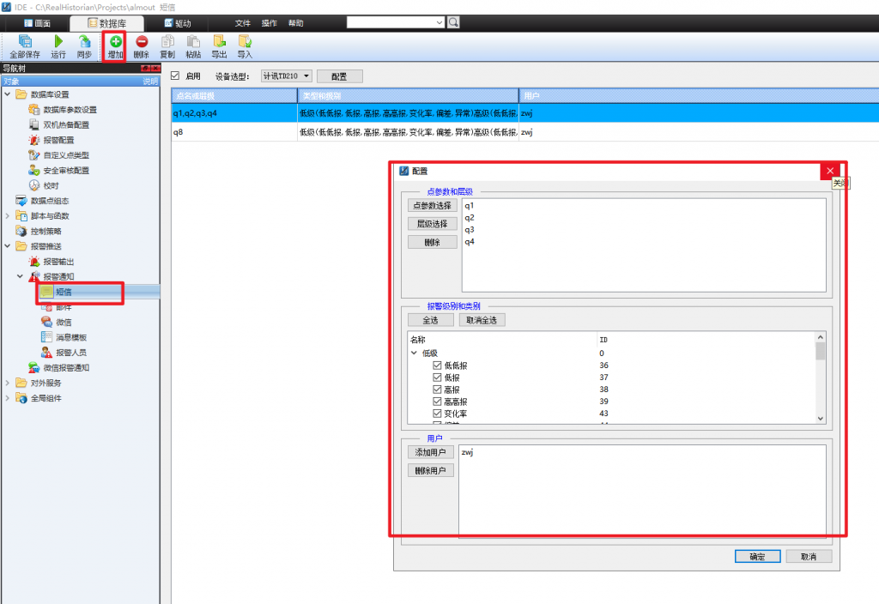Click 点参数选择 button
Screen dimensions: 879x604
(433, 206)
